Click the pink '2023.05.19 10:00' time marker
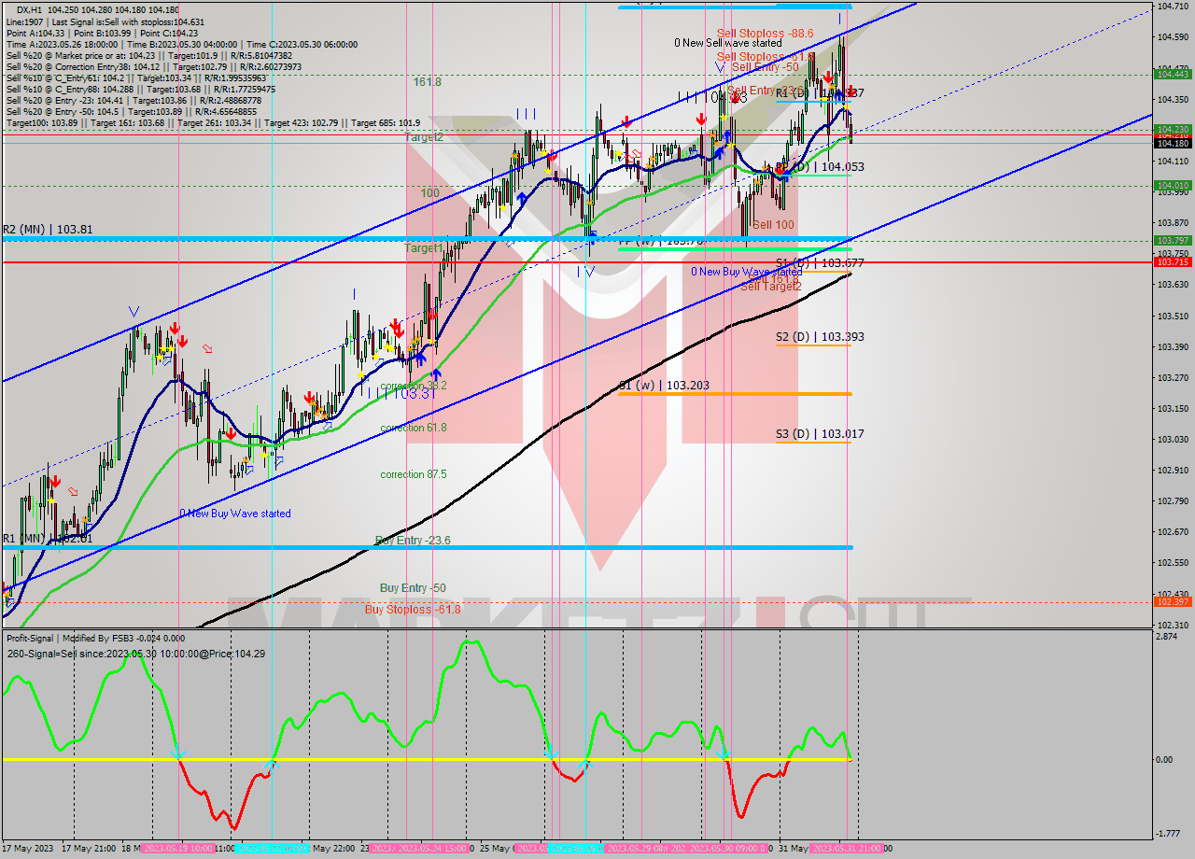This screenshot has height=859, width=1195. (177, 849)
